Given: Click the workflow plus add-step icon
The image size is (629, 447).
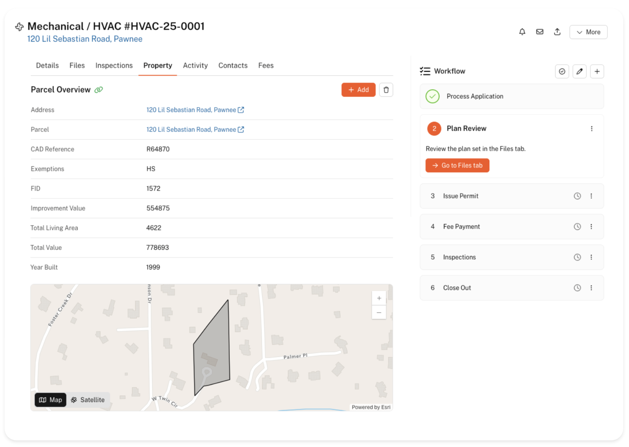Looking at the screenshot, I should pos(597,71).
